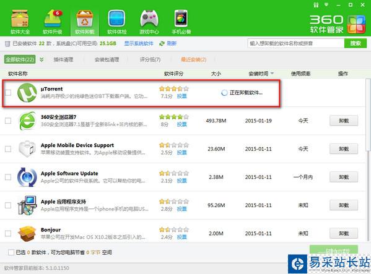Click the 正在卸载软件 progress spinner
The width and height of the screenshot is (371, 274).
[224, 93]
